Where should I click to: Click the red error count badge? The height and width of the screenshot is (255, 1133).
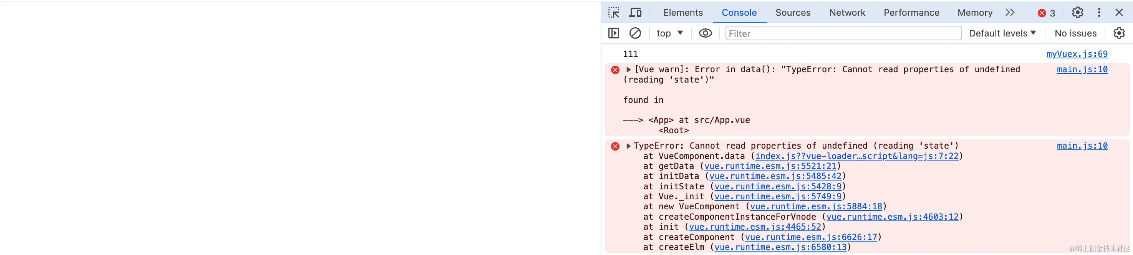tap(1046, 13)
